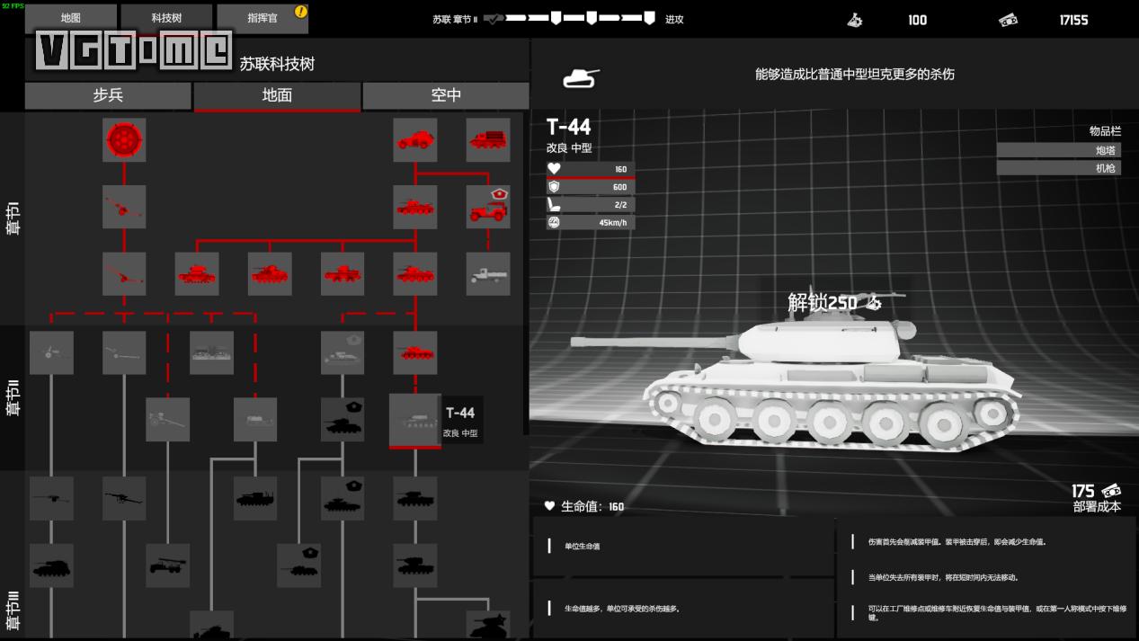Select the 机枪 machine gun inventory slot
The height and width of the screenshot is (641, 1139).
[1059, 168]
